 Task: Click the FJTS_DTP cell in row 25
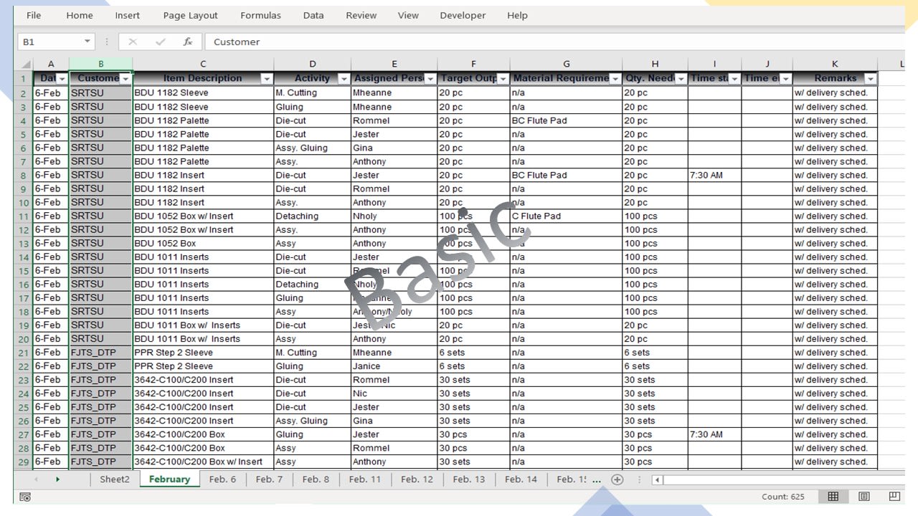click(100, 407)
